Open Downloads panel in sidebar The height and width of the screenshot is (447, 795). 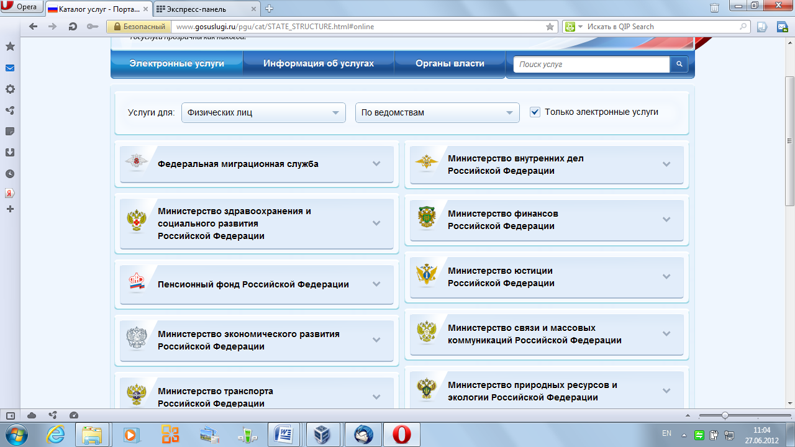pos(10,153)
